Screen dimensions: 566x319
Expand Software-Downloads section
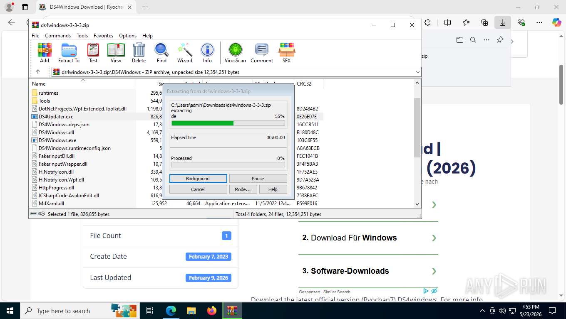[368, 271]
